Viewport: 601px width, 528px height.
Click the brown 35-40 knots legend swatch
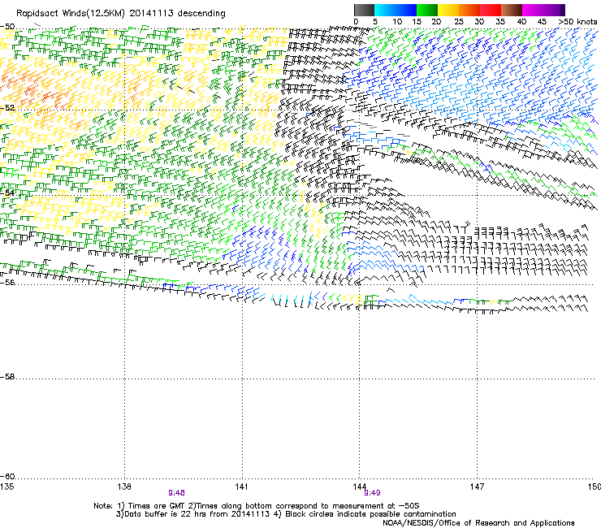512,10
